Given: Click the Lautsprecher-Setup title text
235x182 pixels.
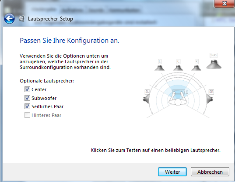Looking at the screenshot, I should pyautogui.click(x=50, y=19).
